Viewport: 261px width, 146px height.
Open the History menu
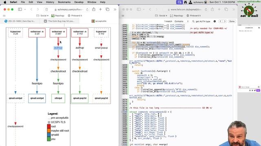(x=50, y=2)
